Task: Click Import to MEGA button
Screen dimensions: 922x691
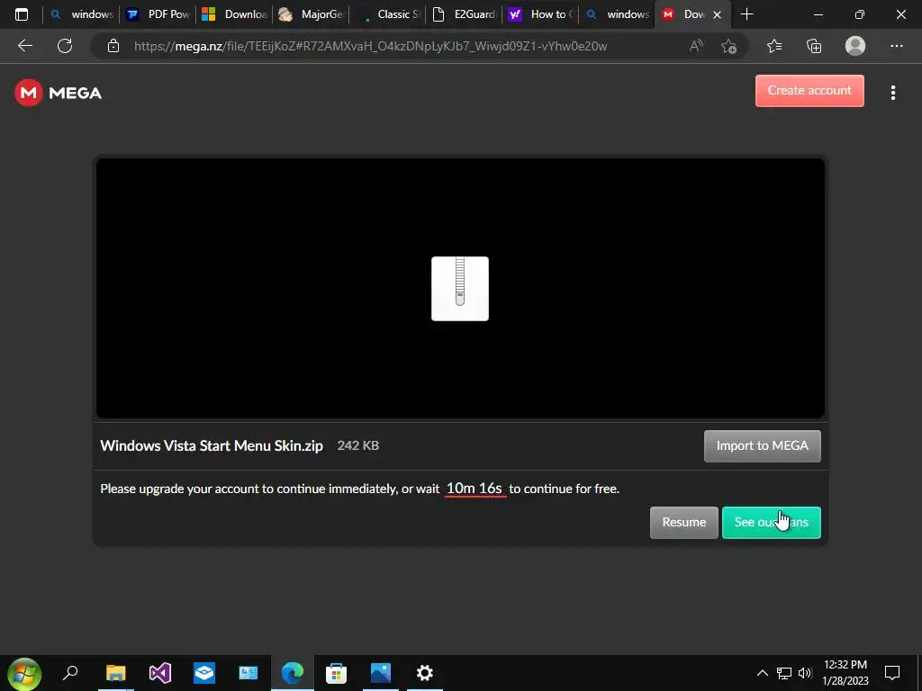Action: [762, 446]
